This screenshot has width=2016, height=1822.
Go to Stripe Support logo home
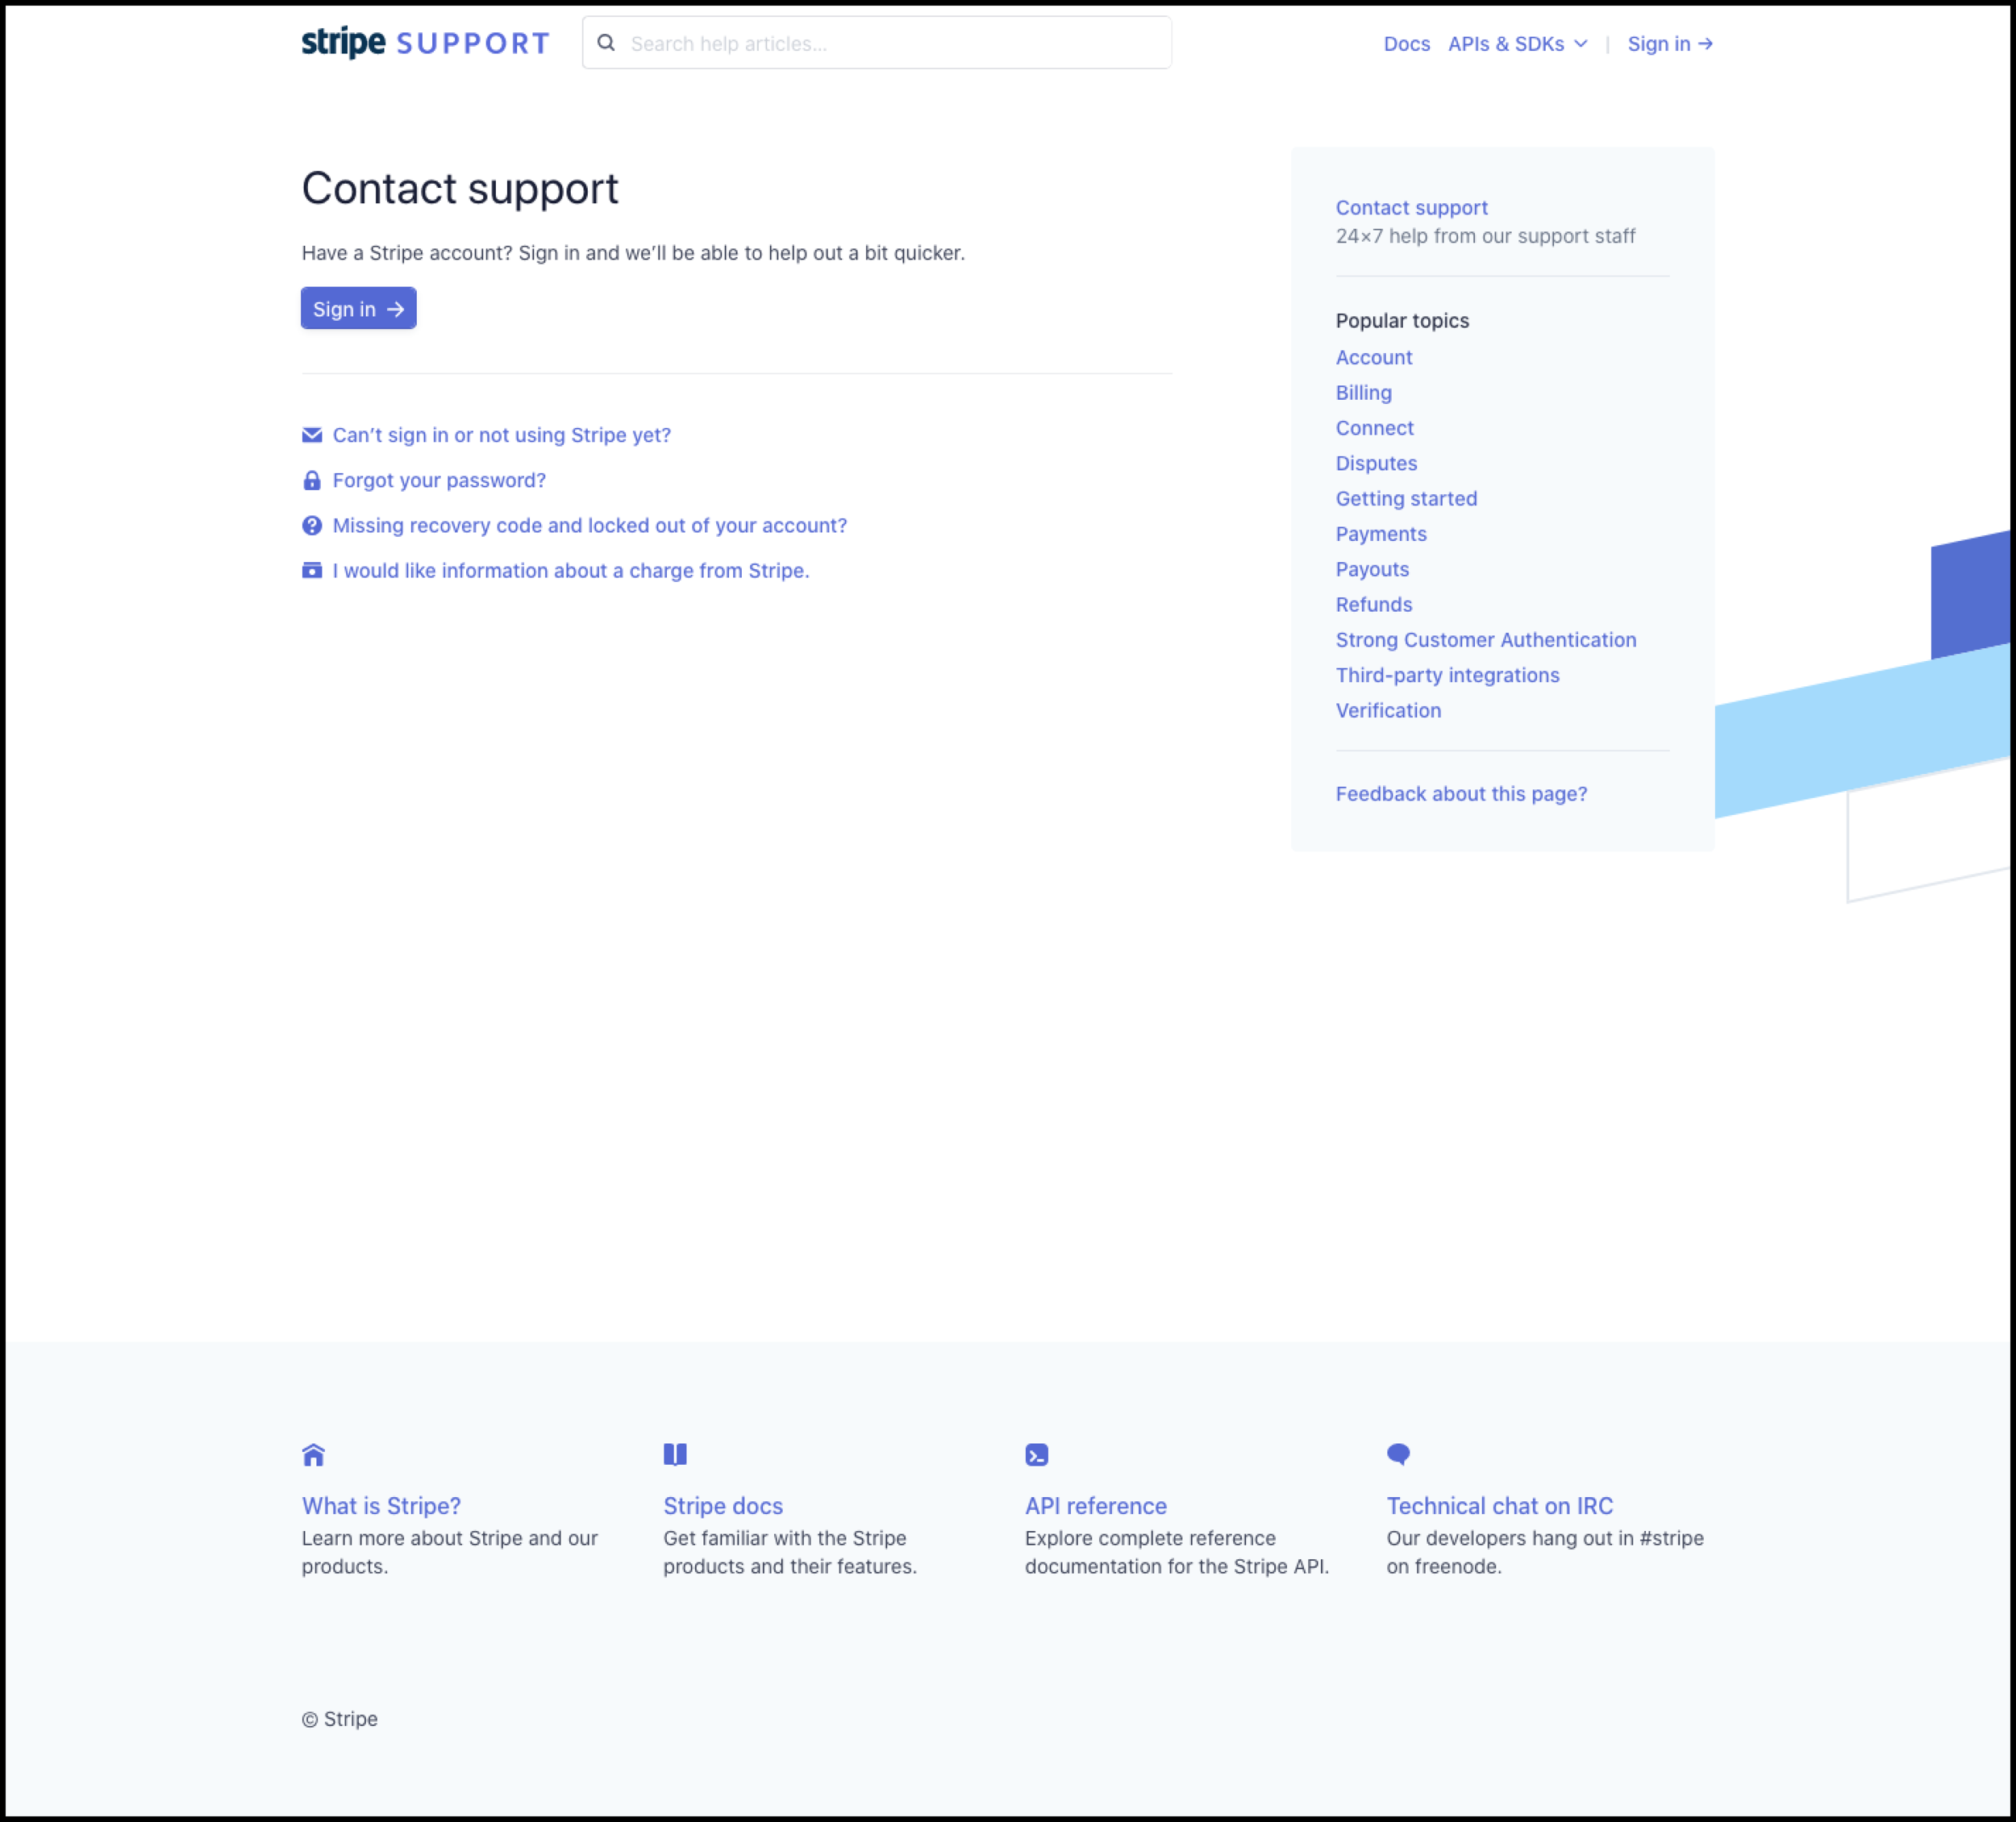coord(425,43)
